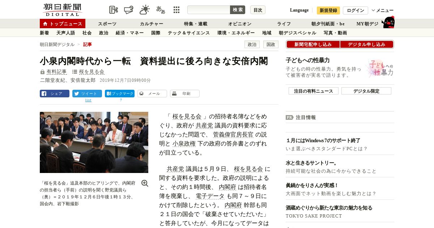Viewport: 434px width, 228px height.
Task: Select 地域 in the sub menu
Action: click(x=267, y=33)
